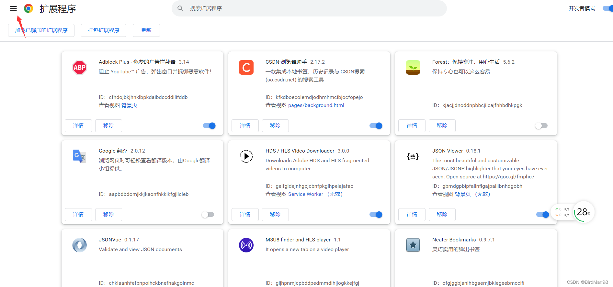613x287 pixels.
Task: Click the 更新 button
Action: [x=146, y=30]
